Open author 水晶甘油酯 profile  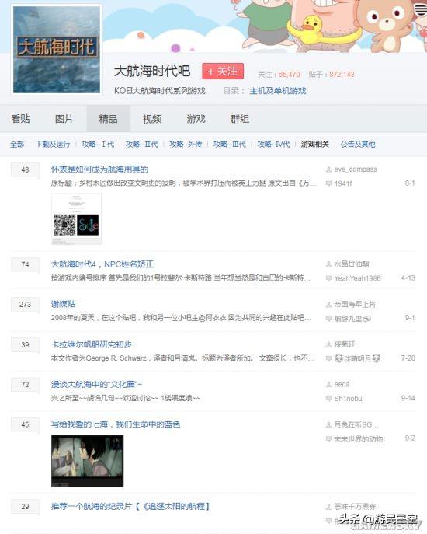click(352, 264)
